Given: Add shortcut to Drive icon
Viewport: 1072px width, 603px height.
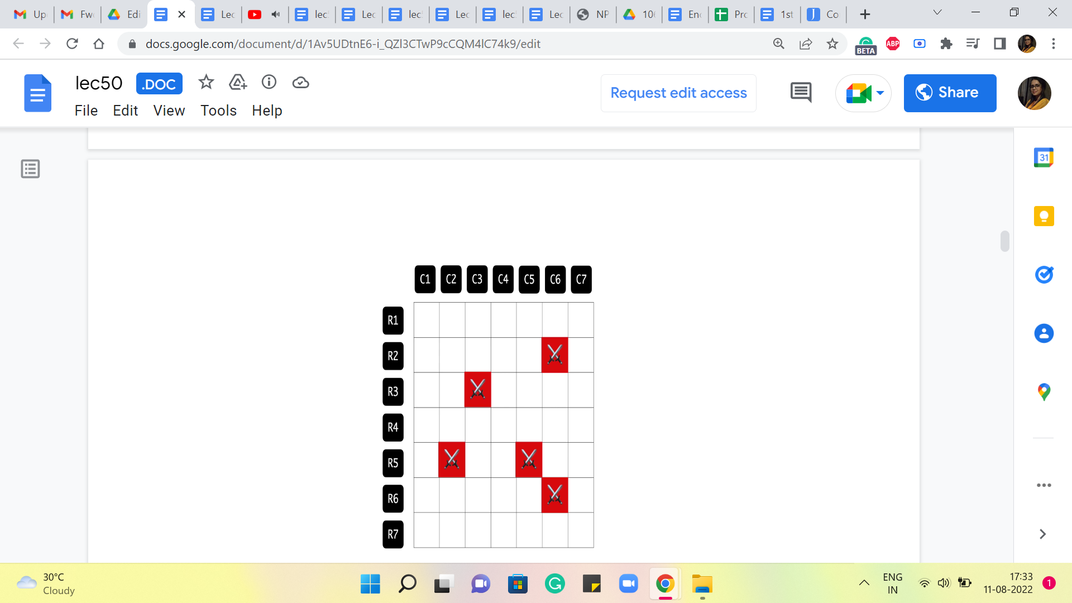Looking at the screenshot, I should (238, 83).
